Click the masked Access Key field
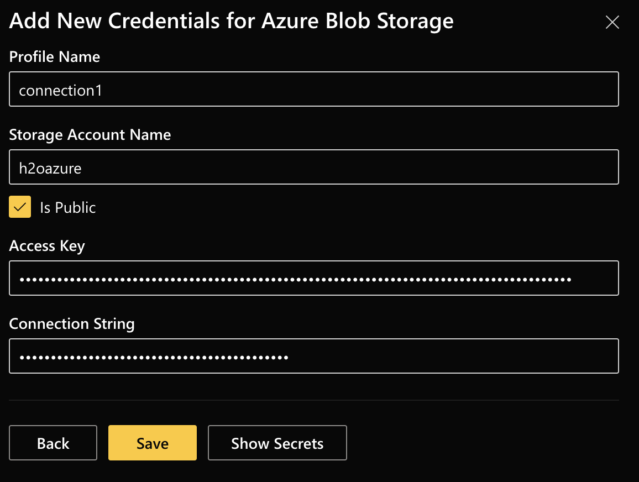Screen dimensions: 639x482 point(313,278)
